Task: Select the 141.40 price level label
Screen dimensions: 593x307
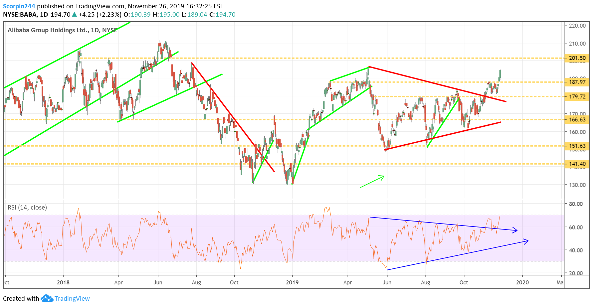Action: click(x=577, y=164)
